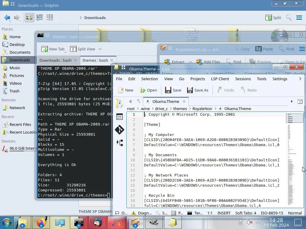Open the Selection menu in Kate
306x229 pixels.
pos(149,79)
